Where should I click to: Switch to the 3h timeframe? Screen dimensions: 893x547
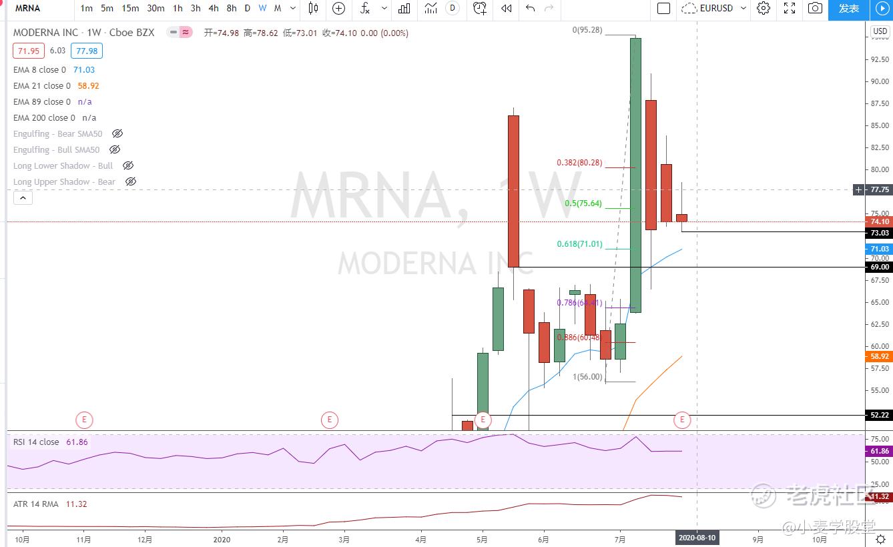[196, 9]
